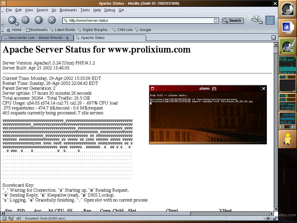Screen dimensions: 297x223
Task: Click the horizontal scrollbar left arrow
Action: click(3, 213)
